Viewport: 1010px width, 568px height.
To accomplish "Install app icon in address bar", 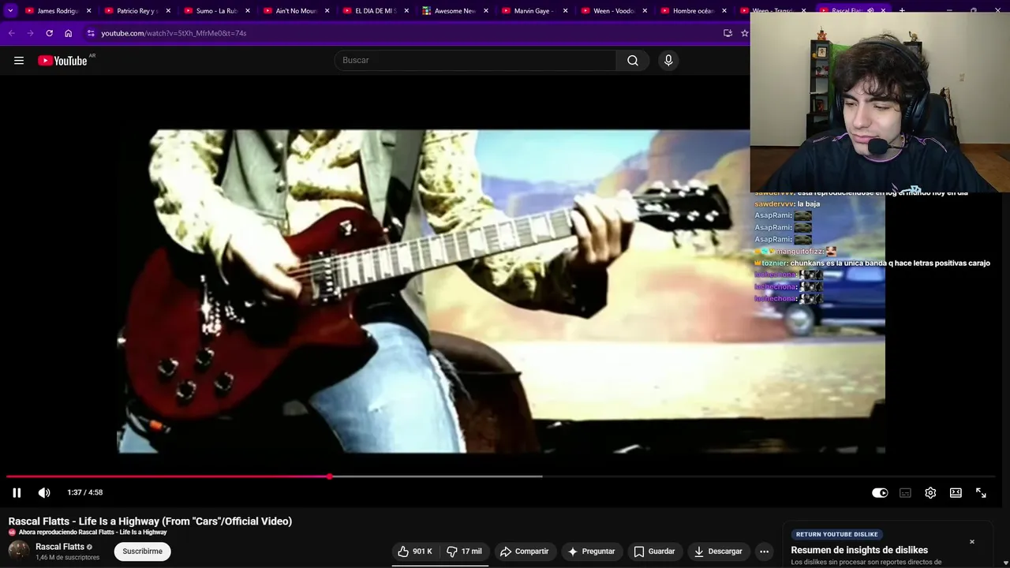I will pos(728,33).
